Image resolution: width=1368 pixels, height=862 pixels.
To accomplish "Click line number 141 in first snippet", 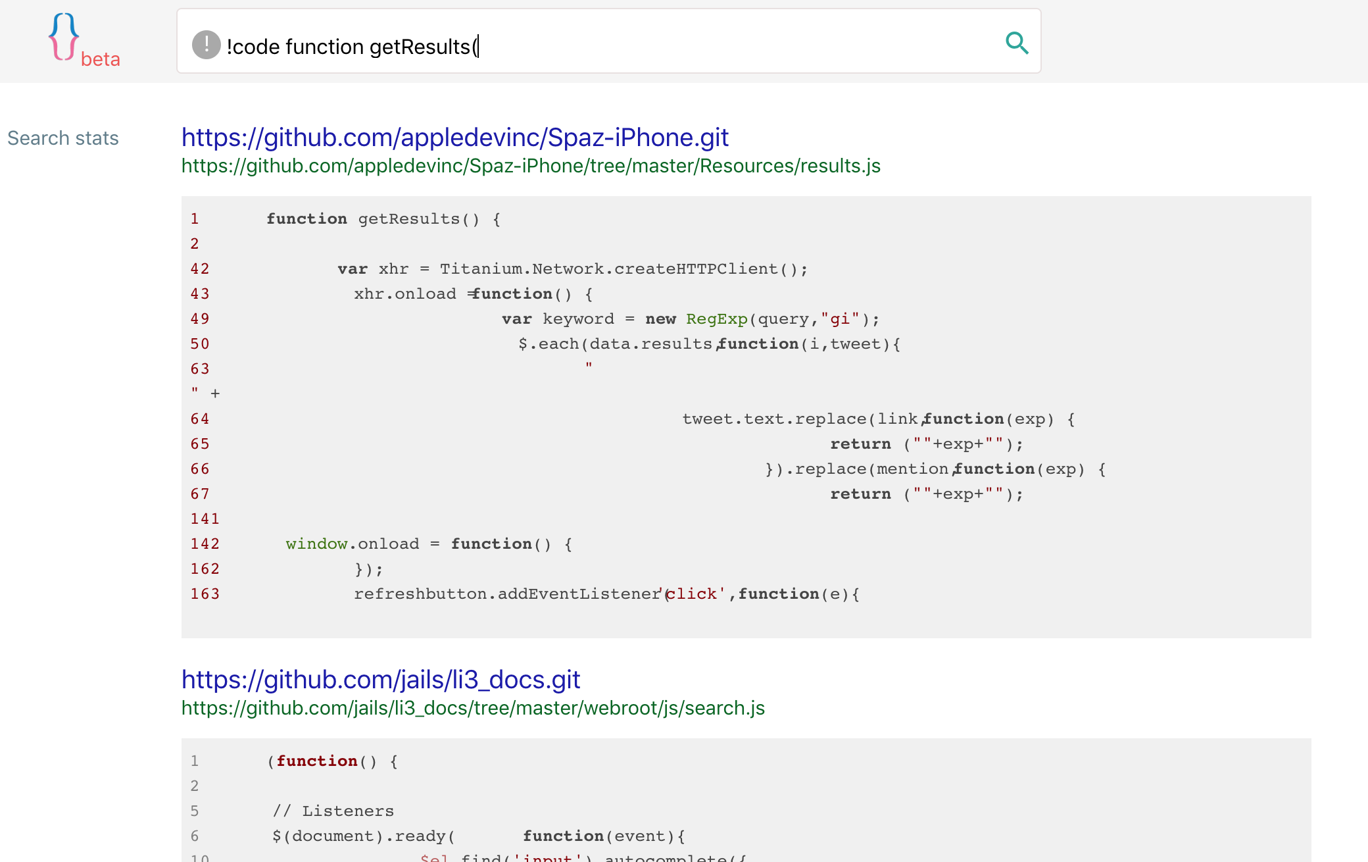I will (205, 519).
